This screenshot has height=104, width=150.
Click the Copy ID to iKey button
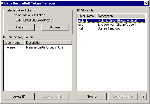click(x=123, y=96)
